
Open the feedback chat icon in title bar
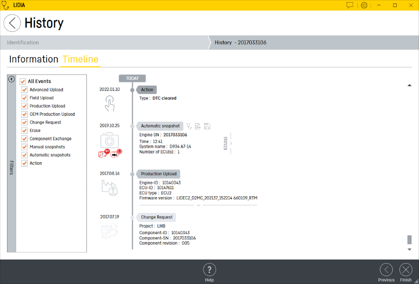coord(350,5)
